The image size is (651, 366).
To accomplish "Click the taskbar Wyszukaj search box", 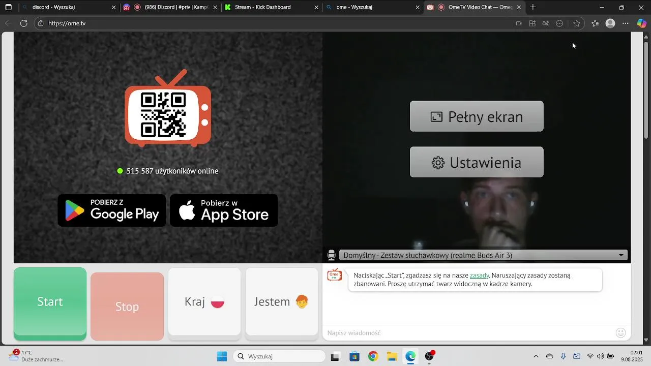I will (279, 356).
